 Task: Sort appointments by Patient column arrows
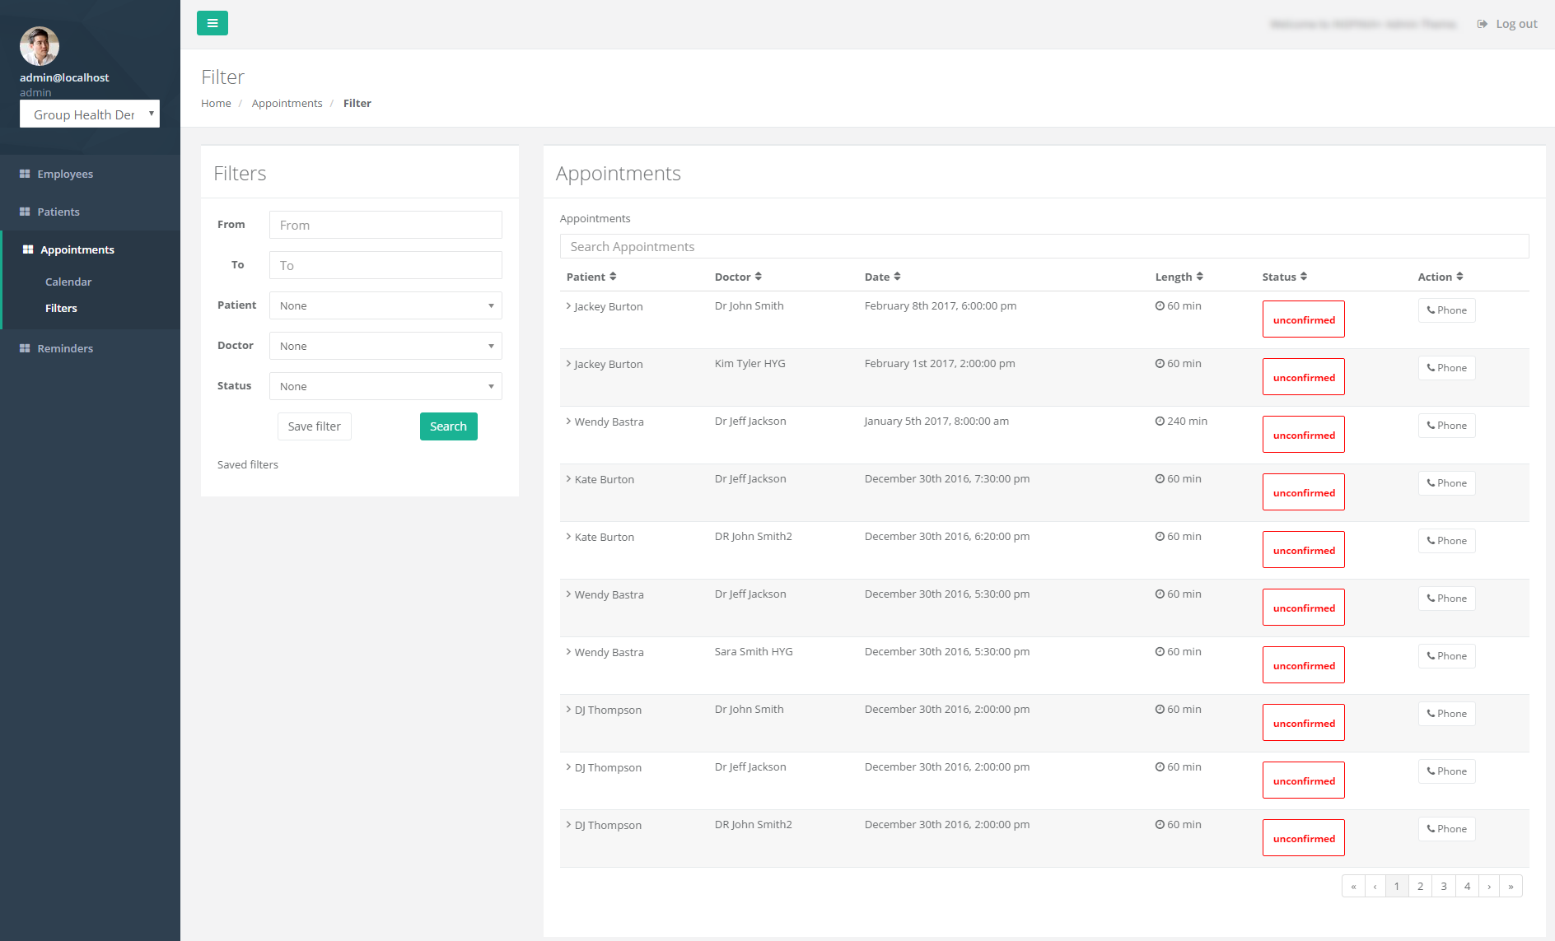[x=613, y=277]
